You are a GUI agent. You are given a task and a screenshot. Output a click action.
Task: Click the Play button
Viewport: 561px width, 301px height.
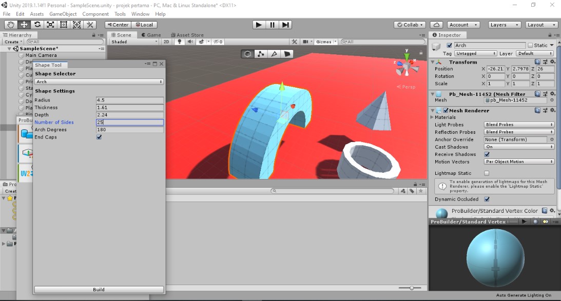click(x=259, y=25)
